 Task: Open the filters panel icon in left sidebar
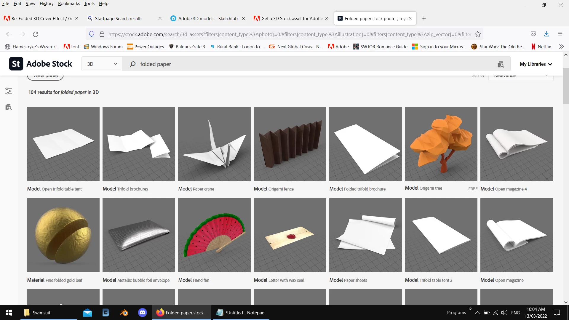coord(9,91)
